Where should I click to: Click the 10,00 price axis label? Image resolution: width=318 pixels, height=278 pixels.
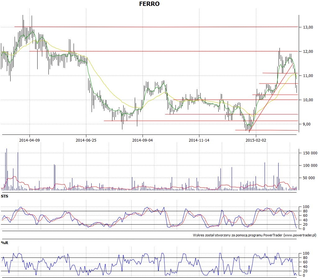click(x=308, y=100)
